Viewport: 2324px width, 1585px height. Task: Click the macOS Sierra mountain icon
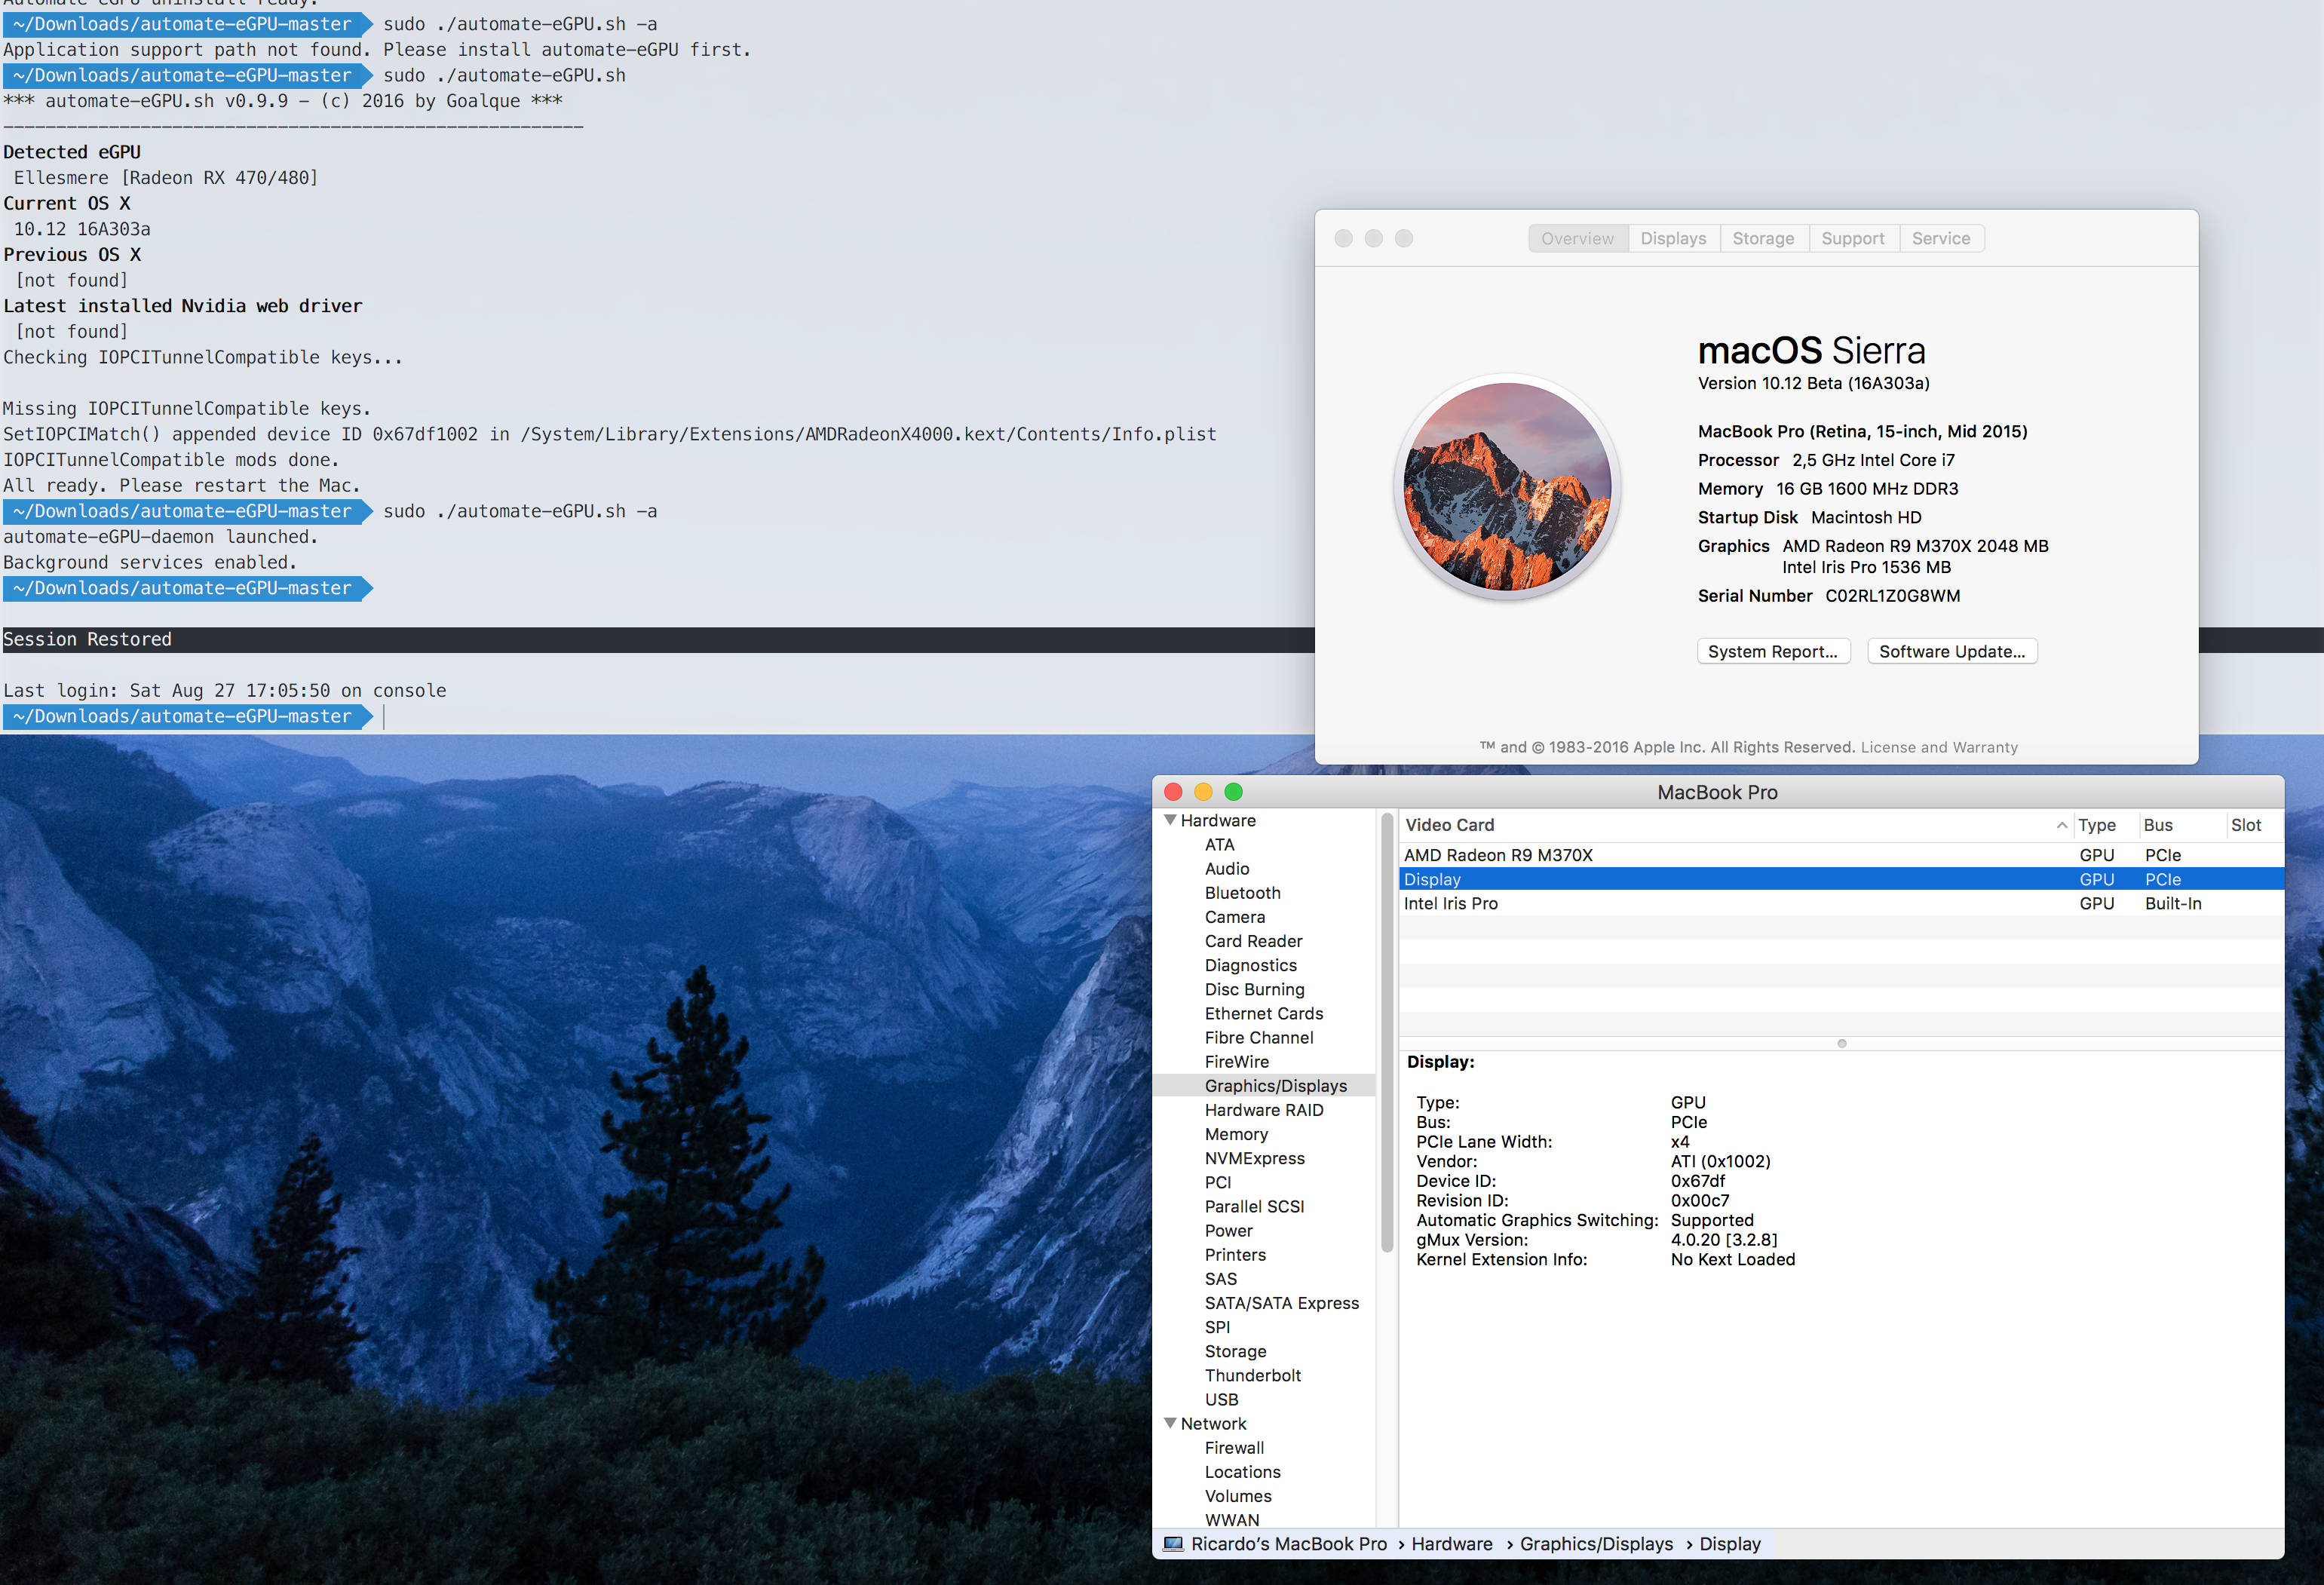pyautogui.click(x=1507, y=487)
